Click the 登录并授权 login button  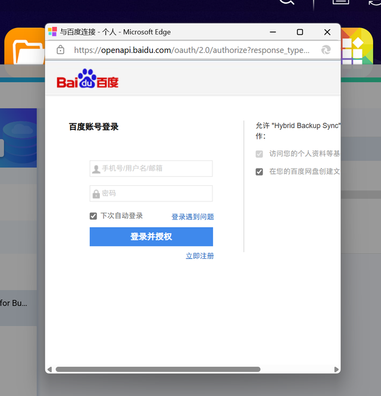[151, 236]
